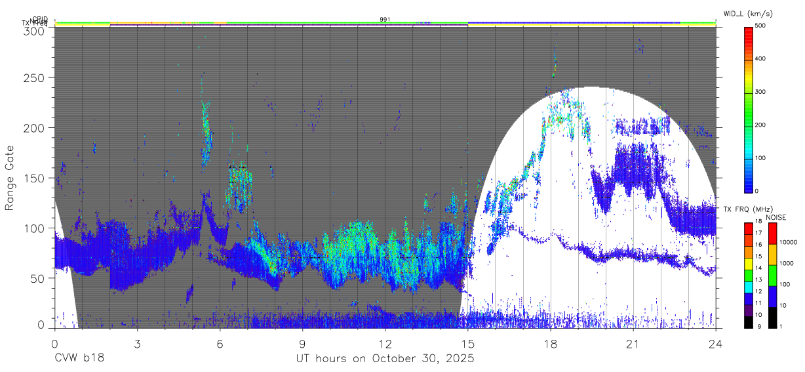Pick the red 17-18 MHz frequency swatch
The height and width of the screenshot is (372, 805).
(749, 229)
